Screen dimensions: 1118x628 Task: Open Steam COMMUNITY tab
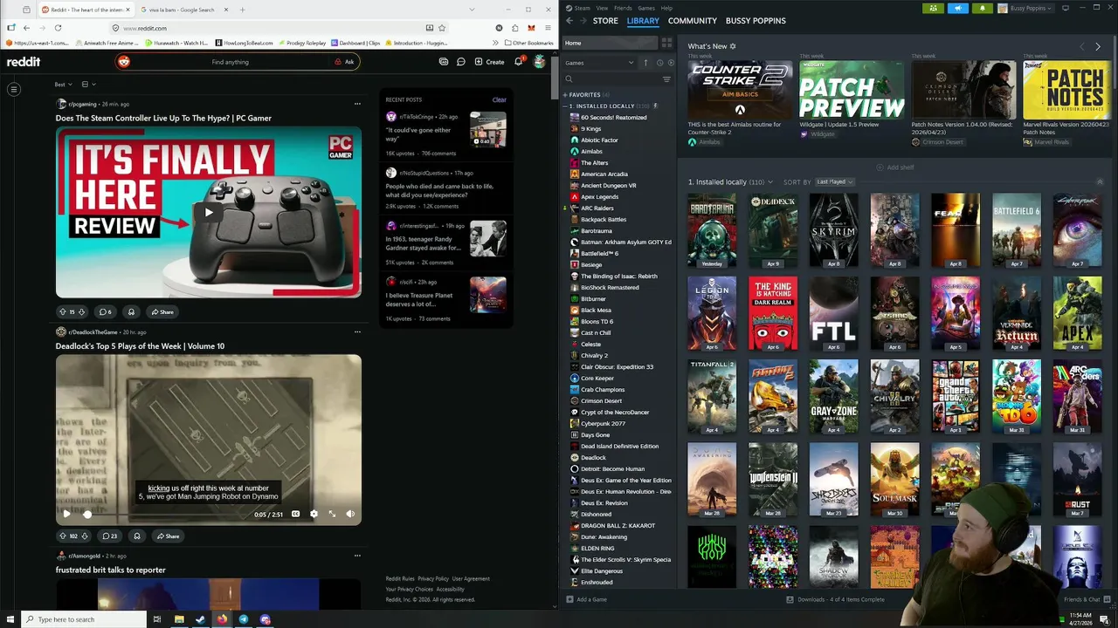tap(693, 21)
